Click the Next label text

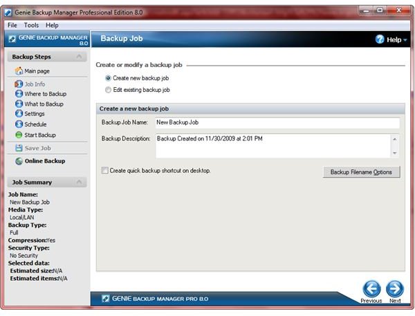[395, 301]
